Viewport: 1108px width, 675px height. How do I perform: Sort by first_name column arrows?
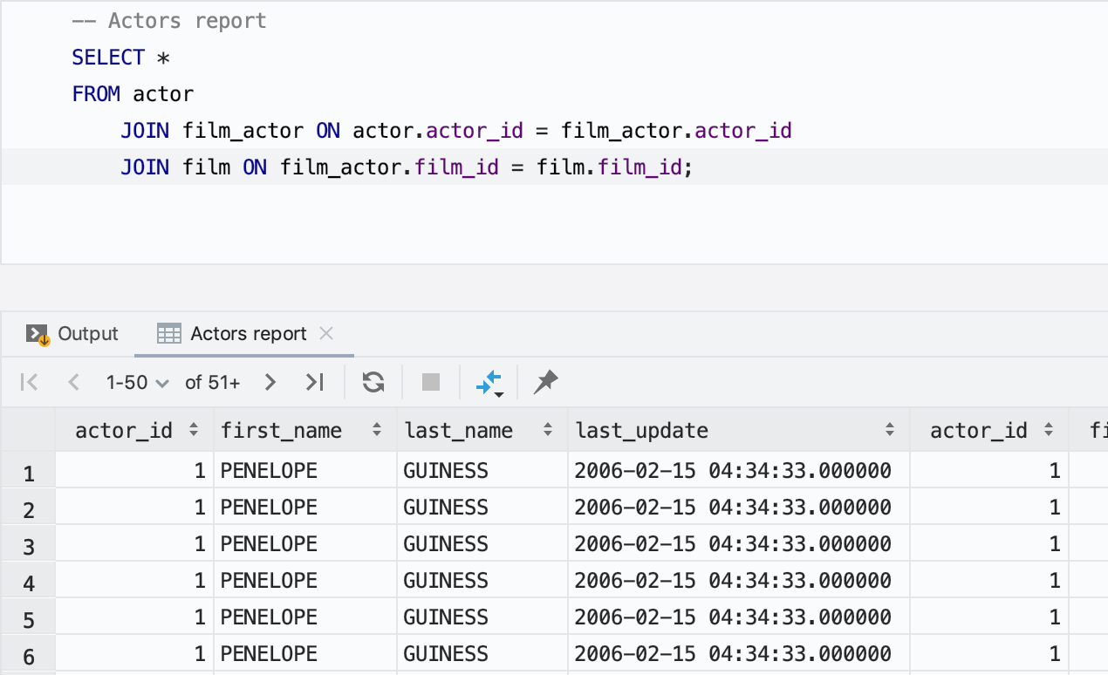(377, 430)
